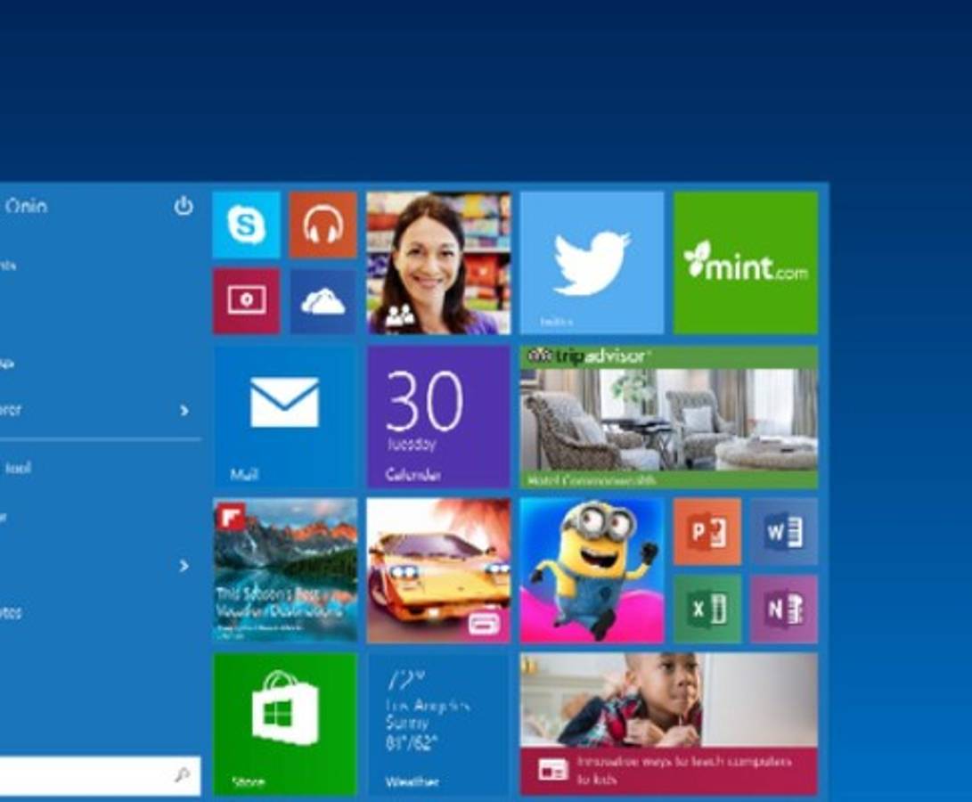Click the power button icon
972x802 pixels.
(184, 207)
